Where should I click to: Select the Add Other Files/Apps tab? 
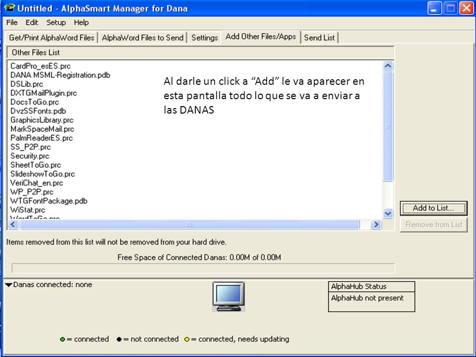tap(260, 37)
